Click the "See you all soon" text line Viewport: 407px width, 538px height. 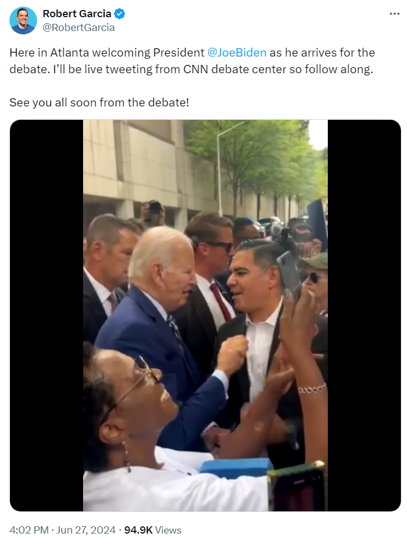point(99,102)
